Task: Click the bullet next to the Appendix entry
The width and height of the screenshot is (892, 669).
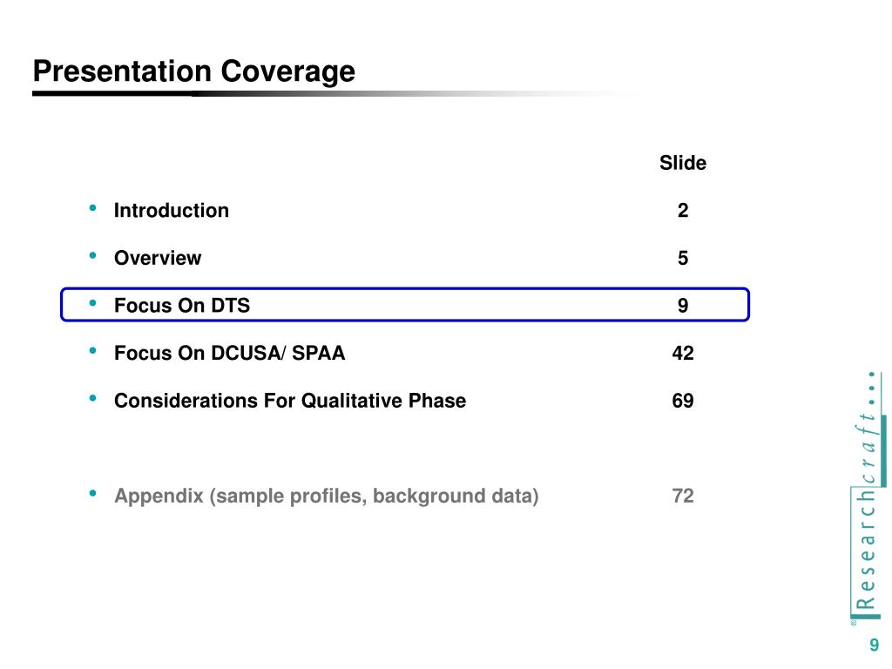Action: [92, 495]
